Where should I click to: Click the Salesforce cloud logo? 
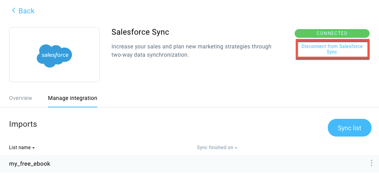pos(54,55)
